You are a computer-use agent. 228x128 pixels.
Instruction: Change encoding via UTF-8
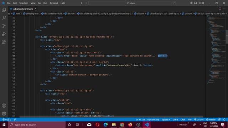click(175, 119)
